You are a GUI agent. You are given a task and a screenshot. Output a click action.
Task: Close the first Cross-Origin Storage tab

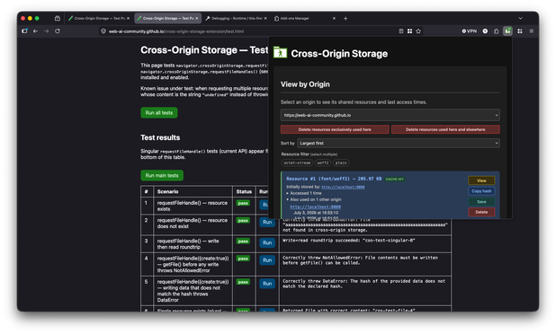coord(128,18)
